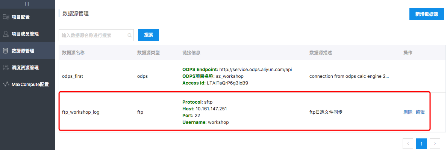Select page 1 in pagination
The image size is (447, 150).
click(x=421, y=143)
